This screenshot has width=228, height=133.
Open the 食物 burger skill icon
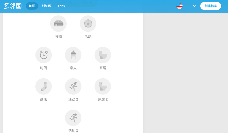(58, 24)
